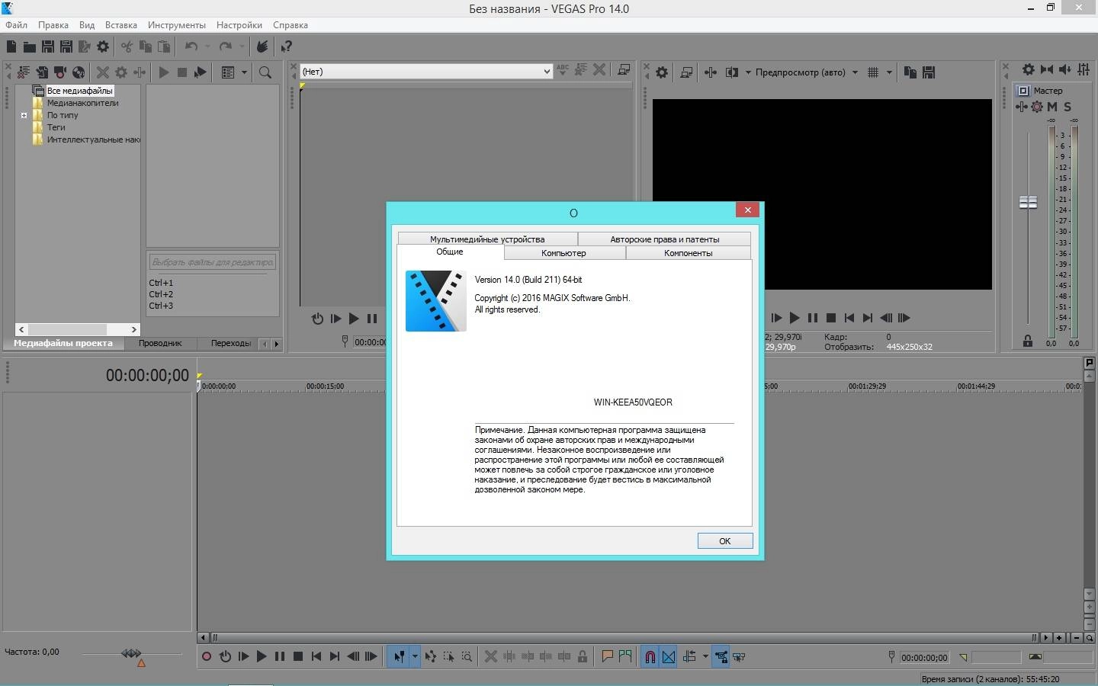This screenshot has height=686, width=1098.
Task: Toggle Split Screen View button in preview
Action: (732, 72)
